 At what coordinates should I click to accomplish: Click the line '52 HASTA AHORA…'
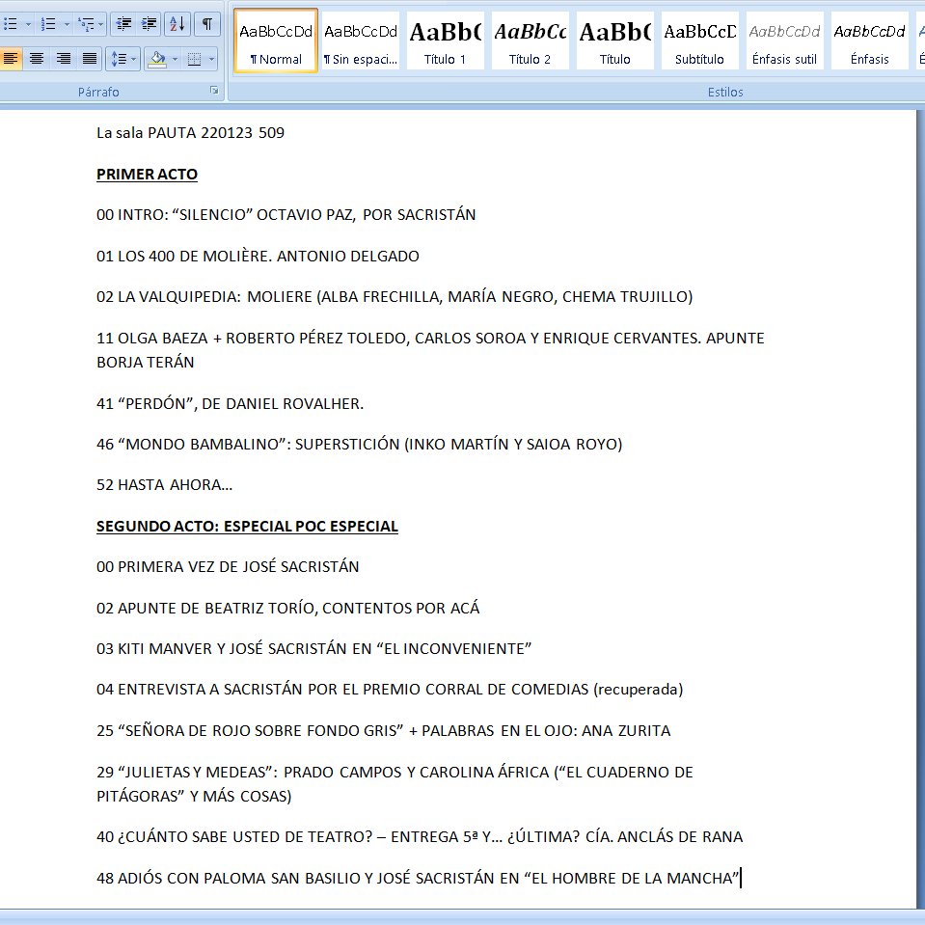tap(165, 485)
